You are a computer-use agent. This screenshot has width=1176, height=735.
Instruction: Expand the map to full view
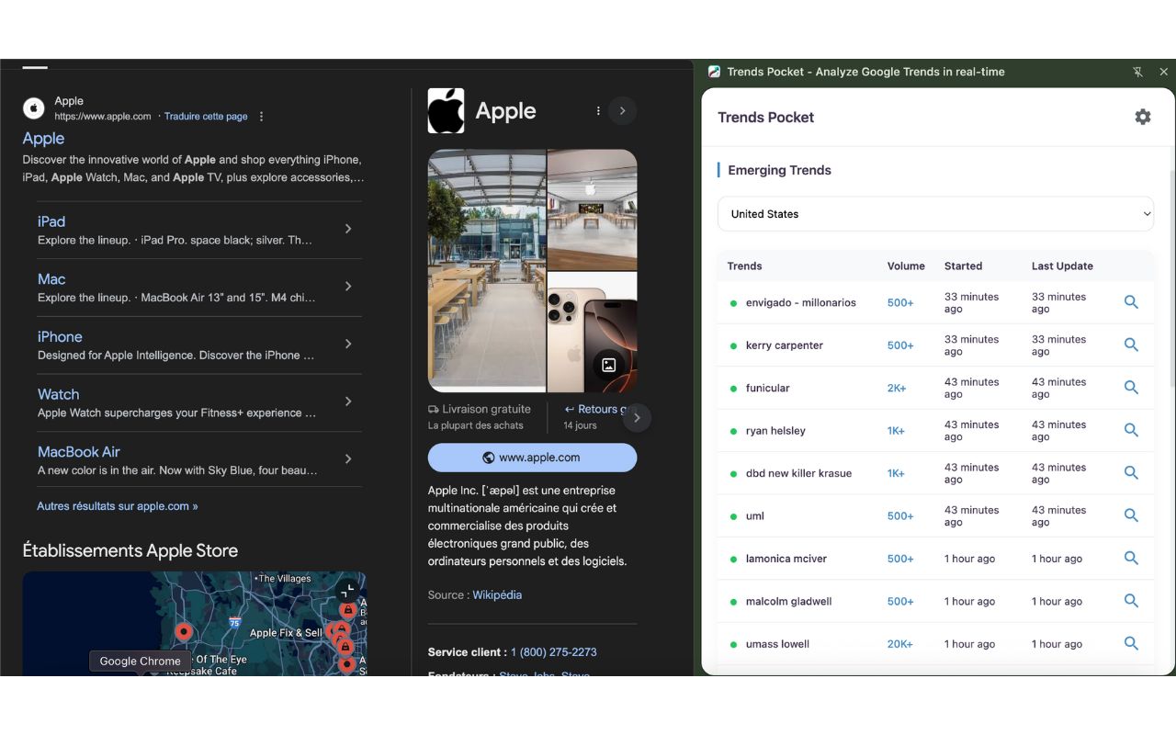click(346, 591)
